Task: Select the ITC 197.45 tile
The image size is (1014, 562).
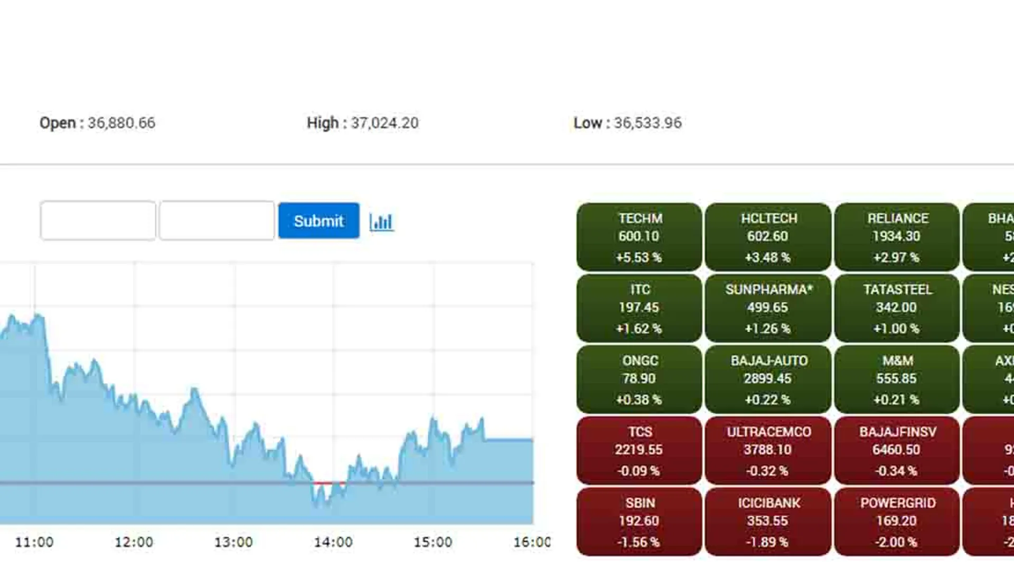Action: [639, 308]
